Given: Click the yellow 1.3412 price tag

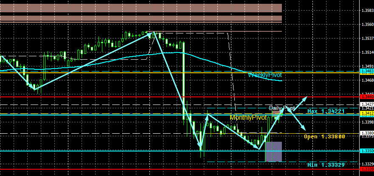Looking at the screenshot, I should coord(368,113).
